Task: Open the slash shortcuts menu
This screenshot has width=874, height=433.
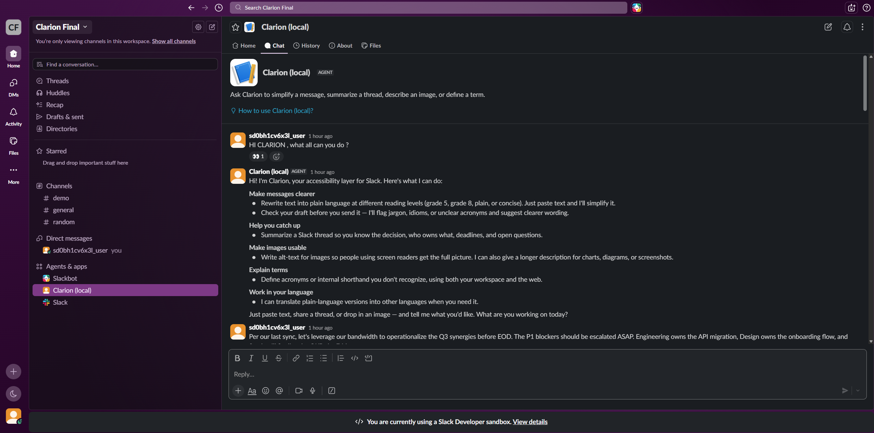Action: pos(332,391)
